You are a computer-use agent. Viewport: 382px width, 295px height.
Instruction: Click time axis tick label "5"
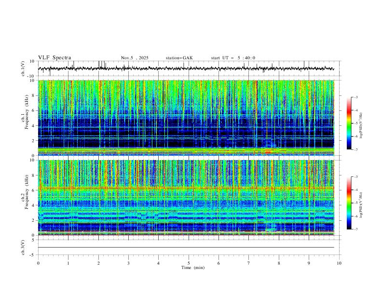[x=189, y=263]
